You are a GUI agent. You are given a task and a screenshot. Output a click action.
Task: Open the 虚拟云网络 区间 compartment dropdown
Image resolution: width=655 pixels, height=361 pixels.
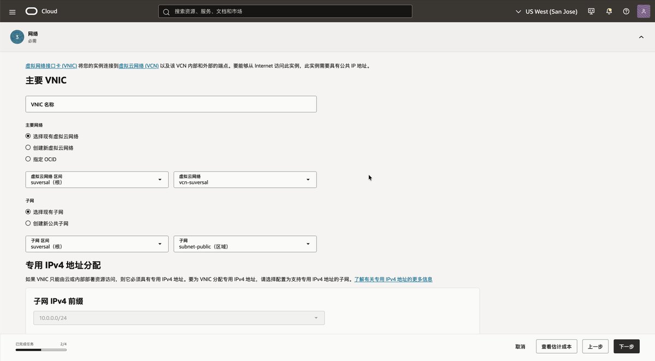pyautogui.click(x=97, y=180)
